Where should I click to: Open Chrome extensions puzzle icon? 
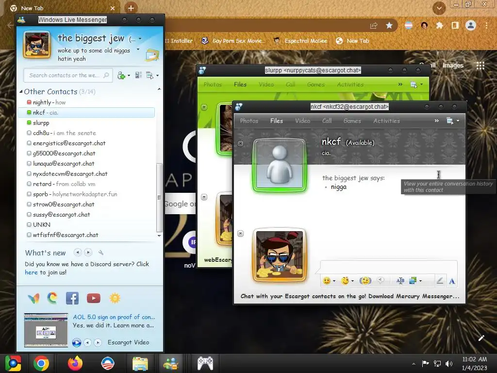[439, 25]
